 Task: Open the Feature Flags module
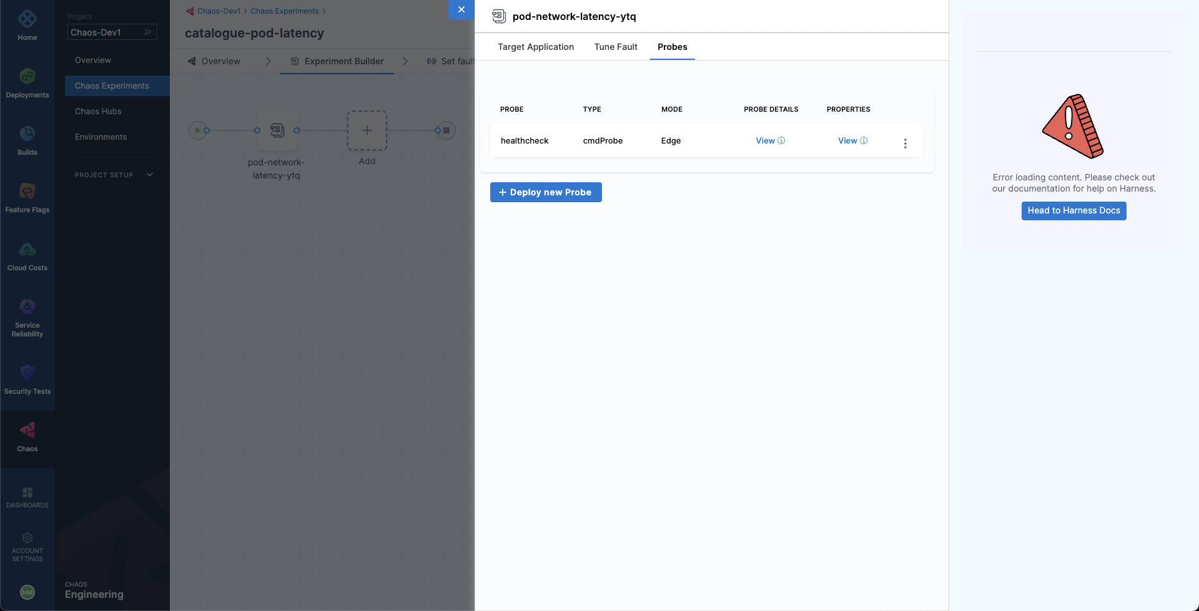(x=27, y=198)
